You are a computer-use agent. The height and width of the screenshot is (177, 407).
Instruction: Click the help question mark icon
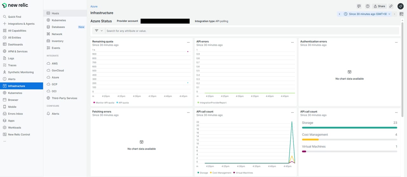(368, 6)
